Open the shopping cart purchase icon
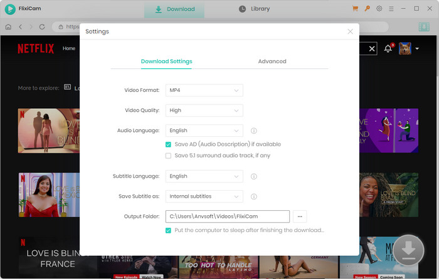Viewport: 439px width, 279px height. pos(355,9)
